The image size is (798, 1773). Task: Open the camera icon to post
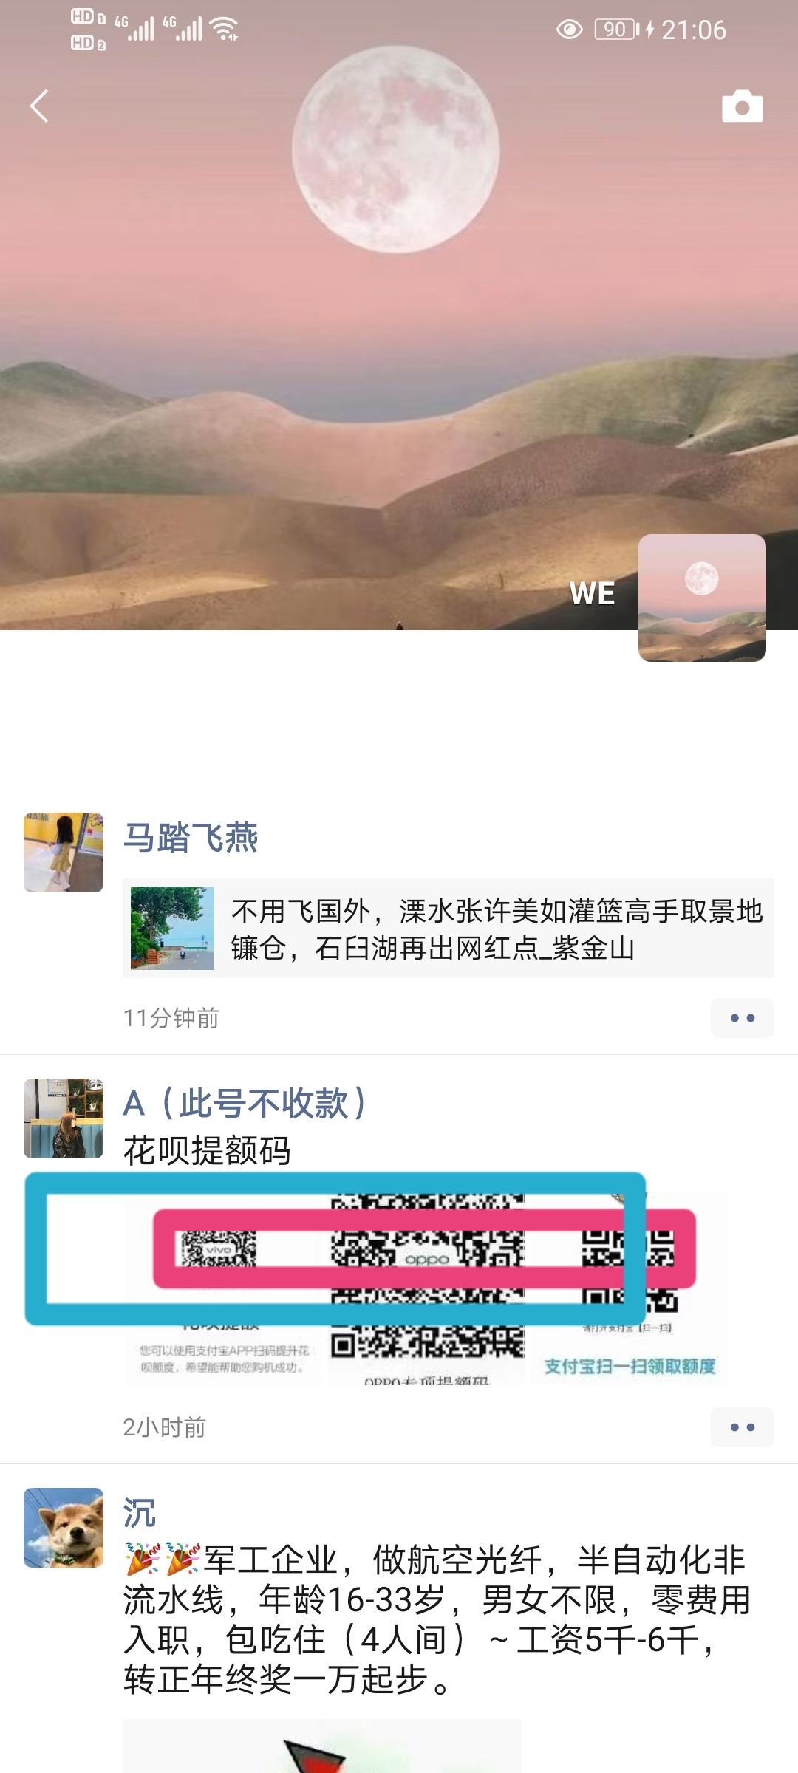[742, 106]
